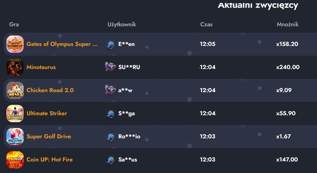317x173 pixels.
Task: Open the Minotaurus game title link
Action: point(41,67)
